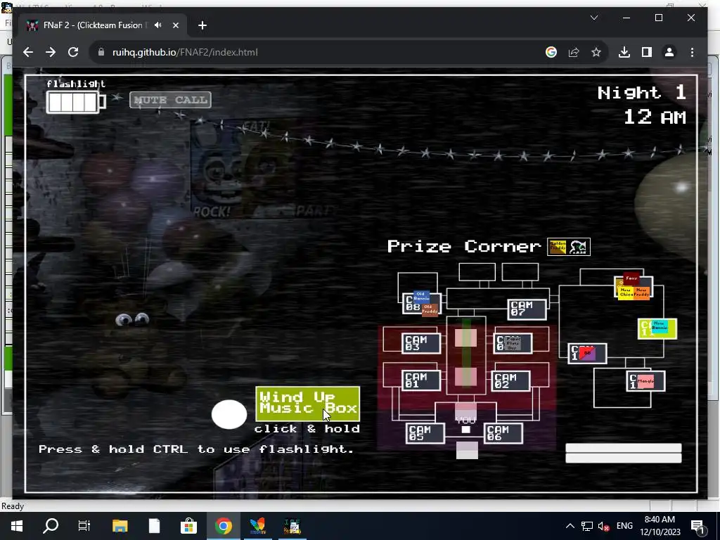
Task: Open Windows taskbar search
Action: [x=51, y=526]
